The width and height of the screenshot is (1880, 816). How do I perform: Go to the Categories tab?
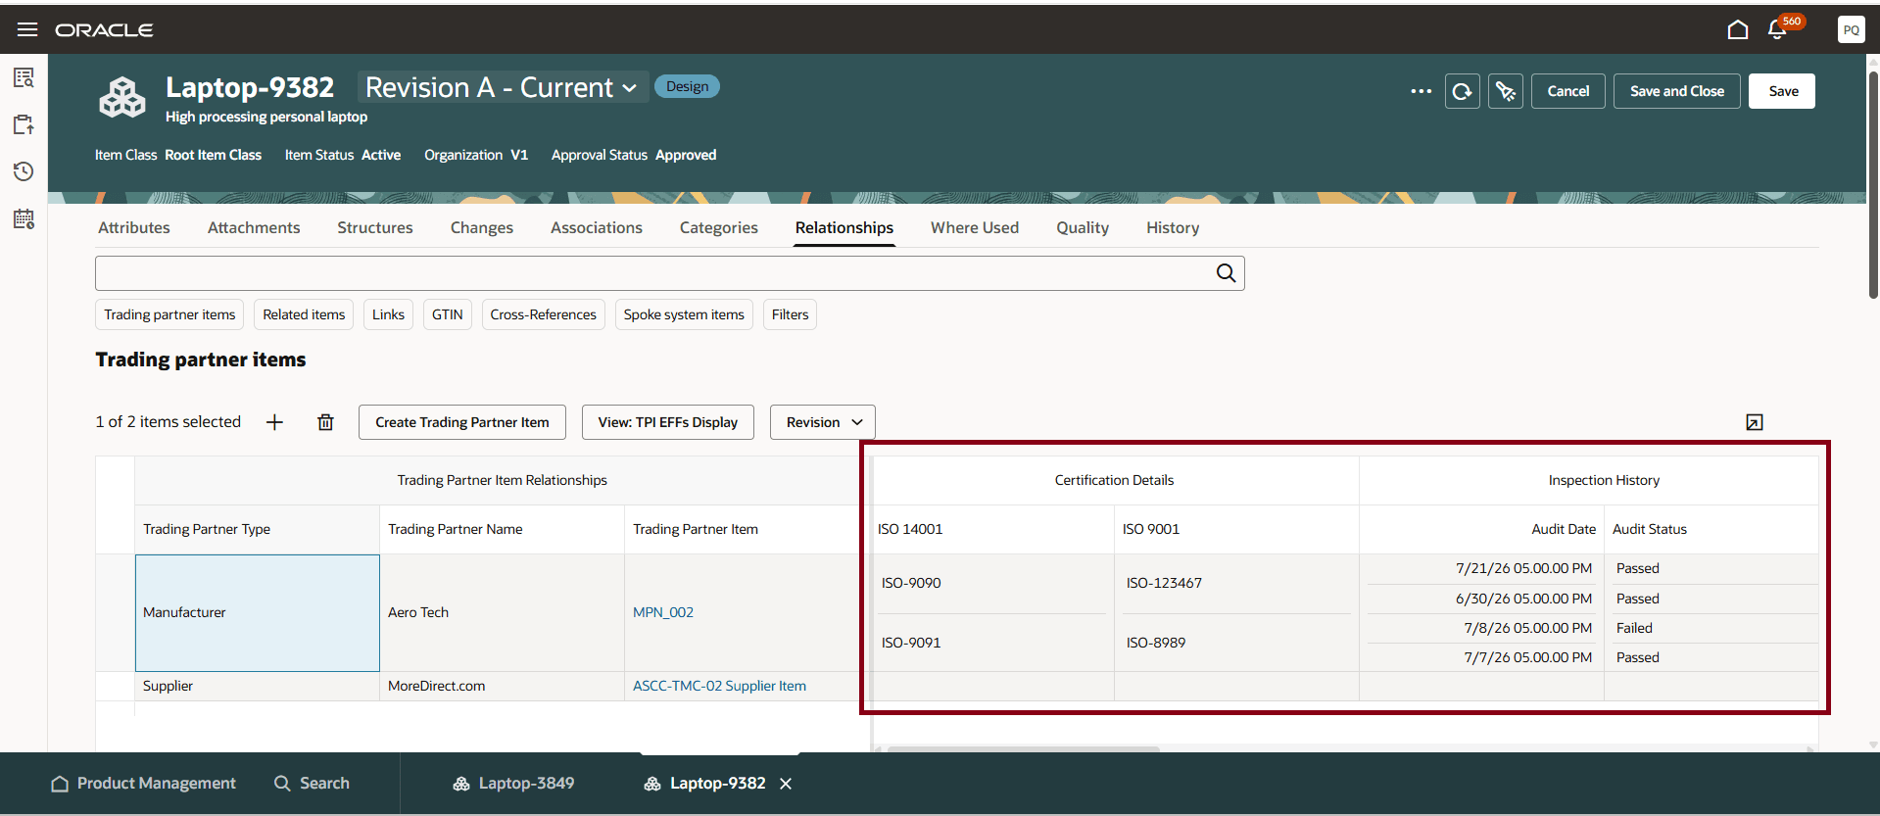pyautogui.click(x=719, y=227)
